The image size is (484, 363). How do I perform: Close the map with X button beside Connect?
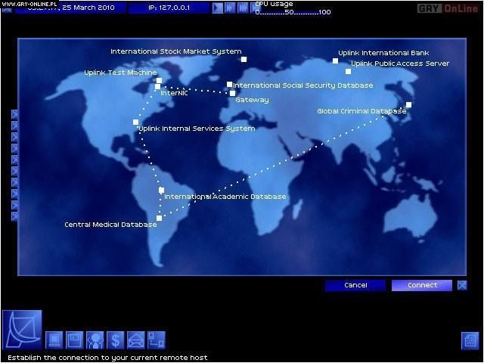tap(462, 285)
